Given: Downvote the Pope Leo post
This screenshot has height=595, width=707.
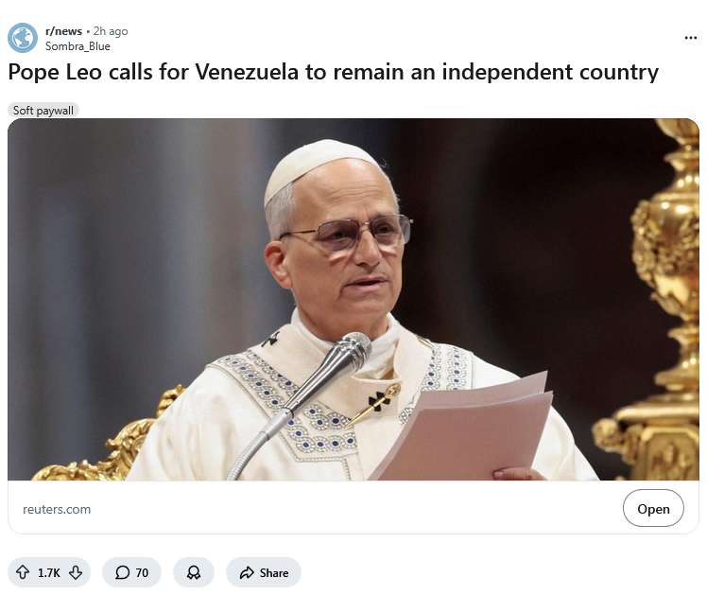Looking at the screenshot, I should (76, 572).
